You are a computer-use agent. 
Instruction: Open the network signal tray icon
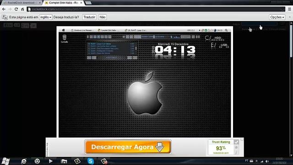point(262,161)
